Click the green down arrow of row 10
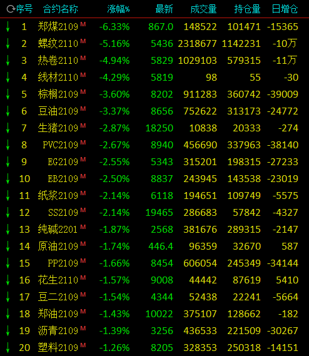 click(8, 178)
